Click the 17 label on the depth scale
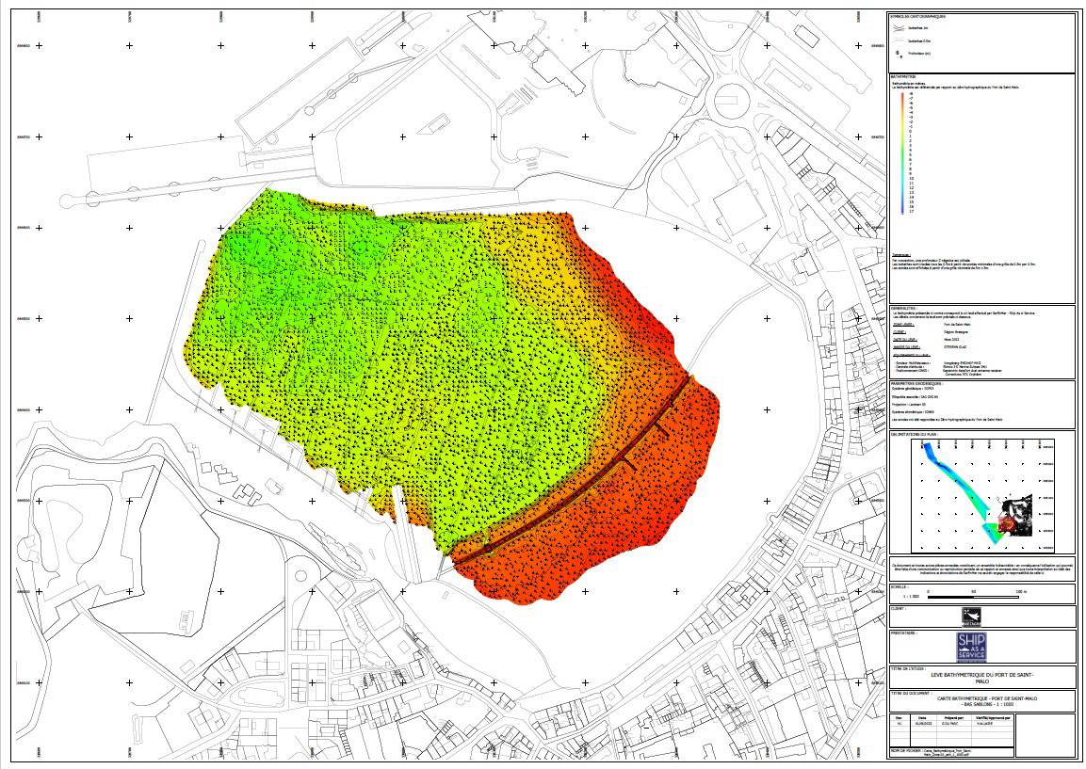 click(x=910, y=212)
